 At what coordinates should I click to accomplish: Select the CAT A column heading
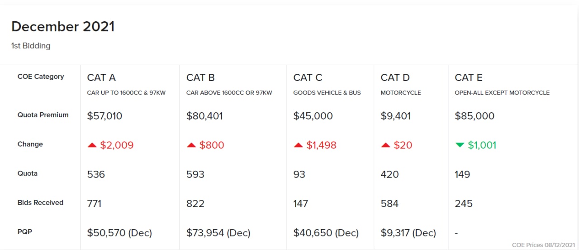coord(101,77)
